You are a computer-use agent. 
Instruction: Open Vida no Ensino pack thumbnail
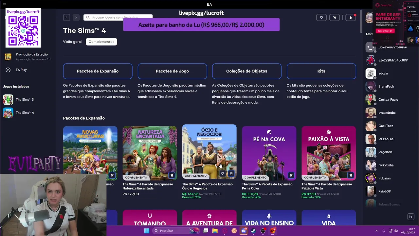pos(269,218)
